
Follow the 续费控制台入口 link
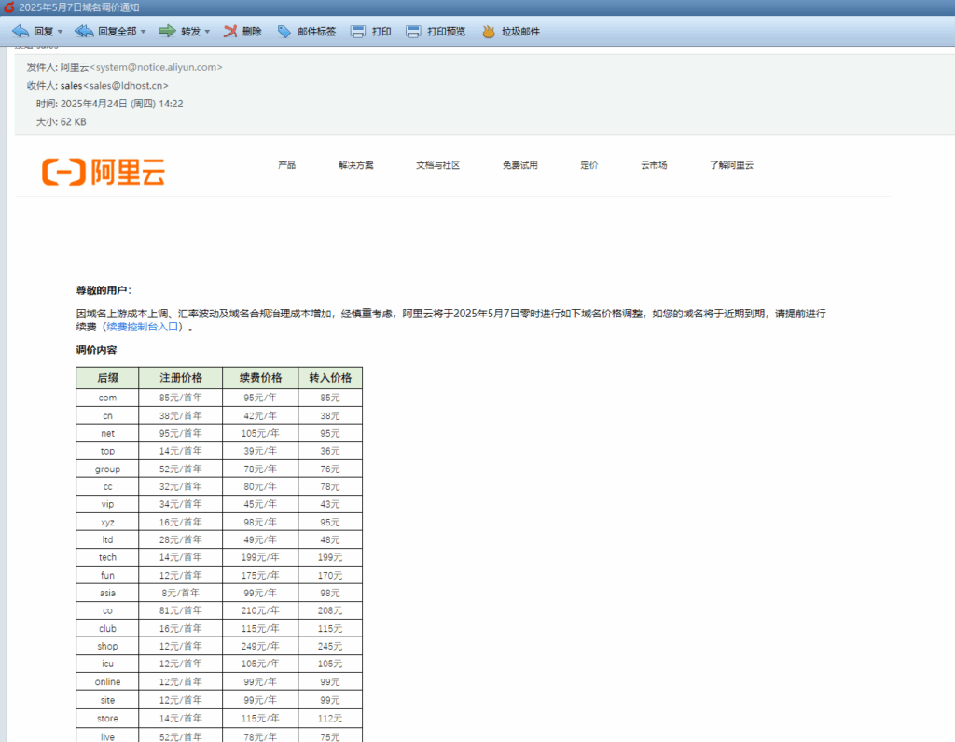coord(143,328)
